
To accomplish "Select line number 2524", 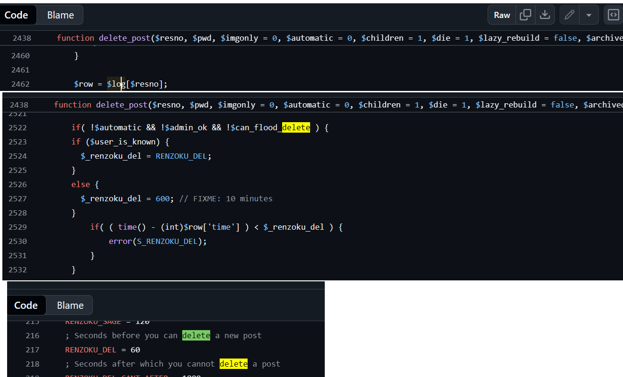I will coord(18,156).
